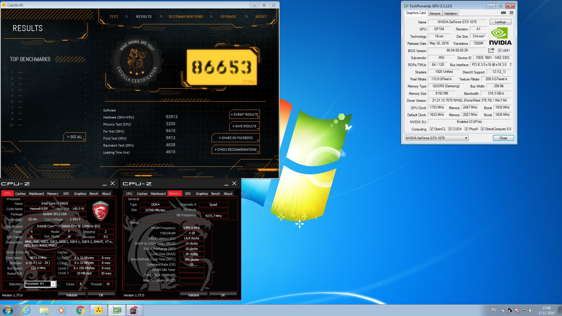Open Windows Explorer folder on taskbar
The width and height of the screenshot is (562, 316).
pyautogui.click(x=44, y=310)
